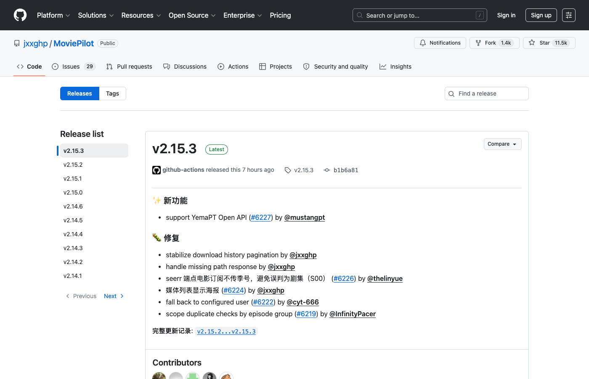Switch to the Issues tab
The image size is (589, 379).
tap(74, 67)
